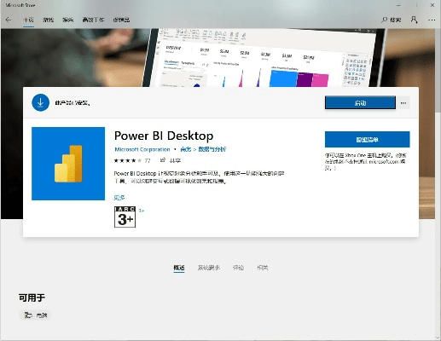Minimize the Microsoft Store window
Image resolution: width=441 pixels, height=341 pixels.
click(398, 5)
